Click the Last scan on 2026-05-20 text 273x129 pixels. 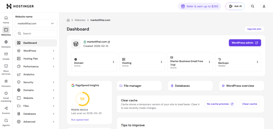87,113
